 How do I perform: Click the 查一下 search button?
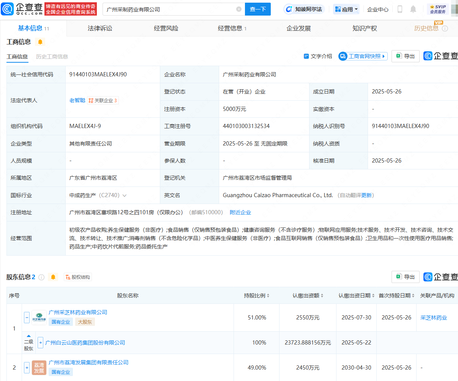(x=258, y=9)
